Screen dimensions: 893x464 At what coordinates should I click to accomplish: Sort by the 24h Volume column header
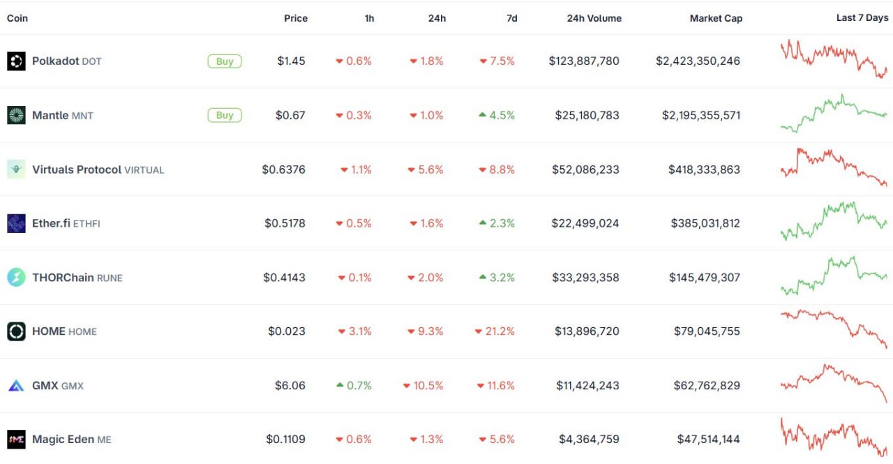tap(594, 18)
